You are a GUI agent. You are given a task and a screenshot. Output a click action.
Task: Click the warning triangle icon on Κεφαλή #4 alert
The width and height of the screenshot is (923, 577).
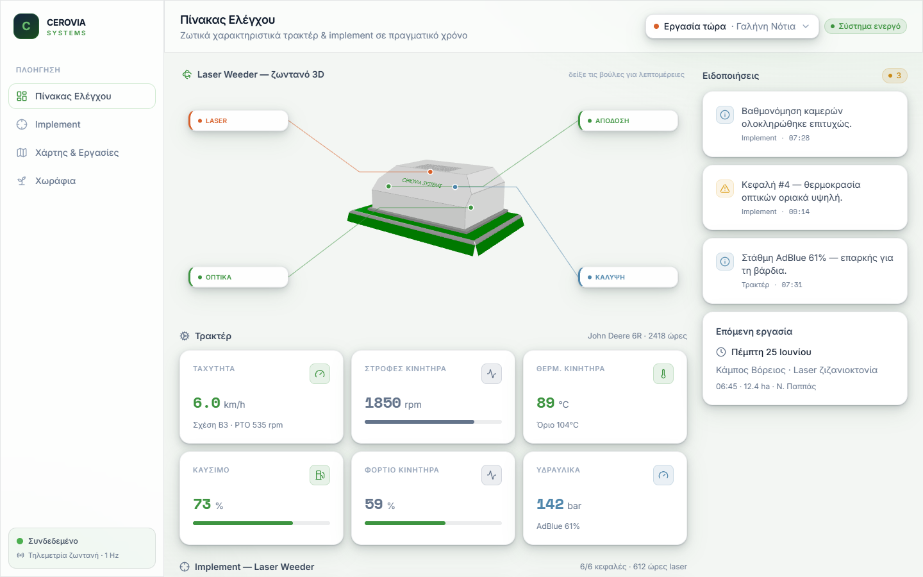click(725, 188)
